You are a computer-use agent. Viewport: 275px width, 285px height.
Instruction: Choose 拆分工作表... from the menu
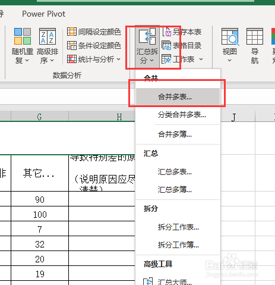click(178, 227)
